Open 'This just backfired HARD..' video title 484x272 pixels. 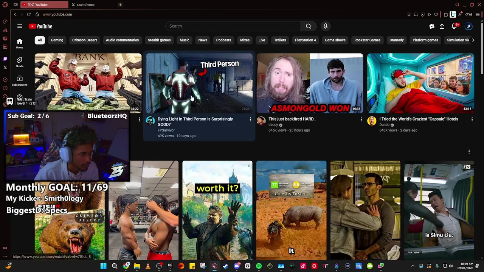(x=292, y=119)
